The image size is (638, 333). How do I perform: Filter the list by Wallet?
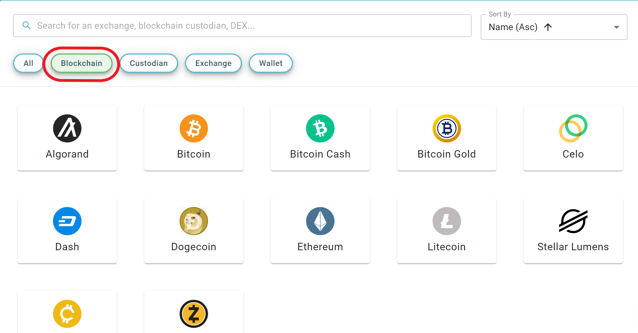pos(271,63)
